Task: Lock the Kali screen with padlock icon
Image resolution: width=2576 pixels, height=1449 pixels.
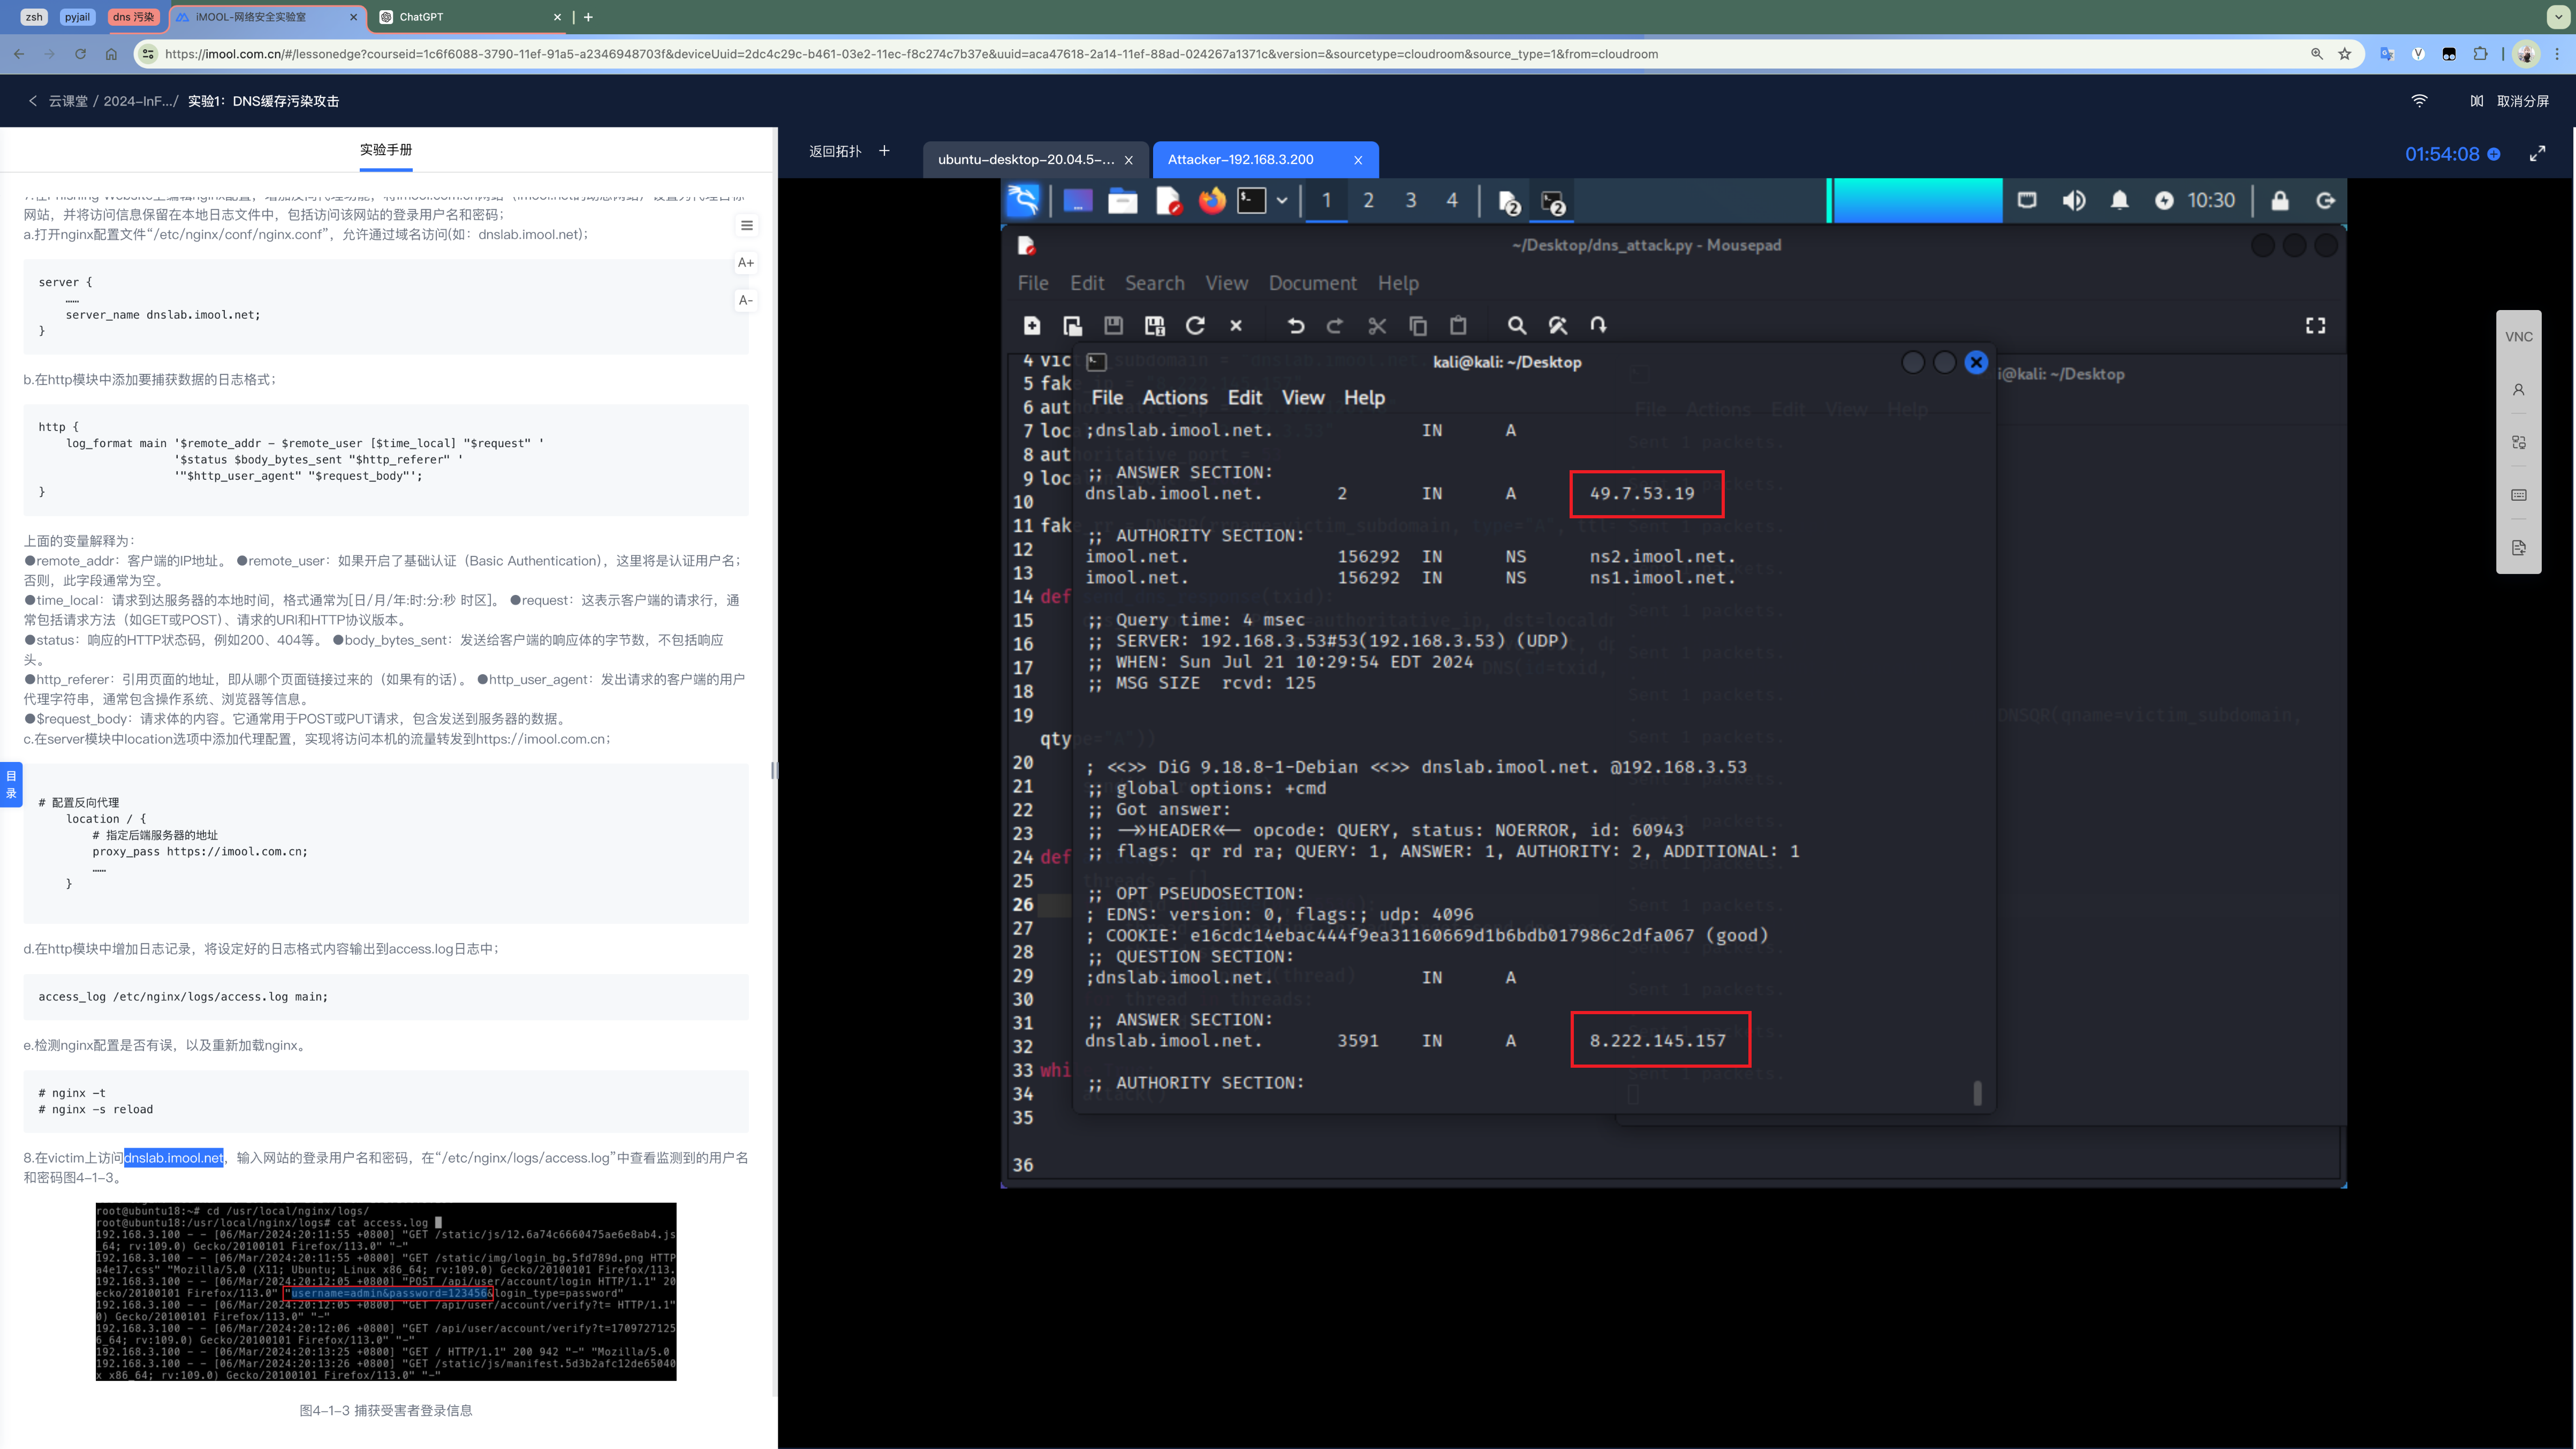Action: [x=2280, y=201]
